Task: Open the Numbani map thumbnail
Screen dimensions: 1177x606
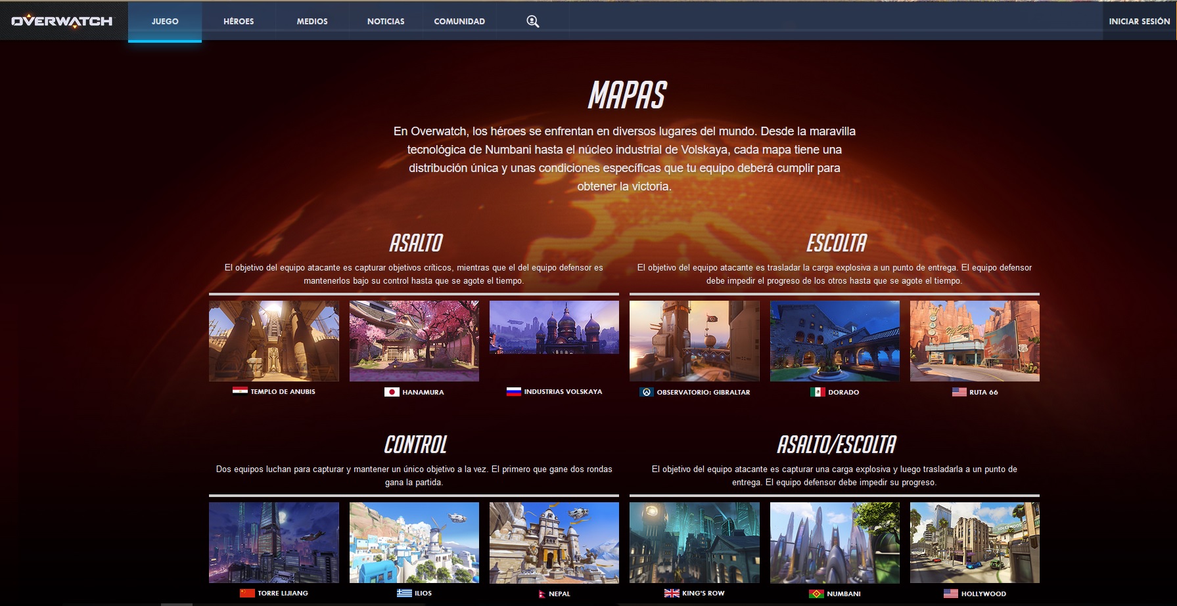Action: click(835, 542)
